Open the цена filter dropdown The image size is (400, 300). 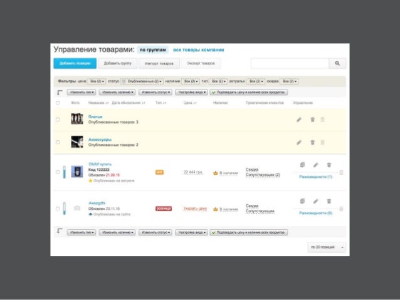(97, 81)
